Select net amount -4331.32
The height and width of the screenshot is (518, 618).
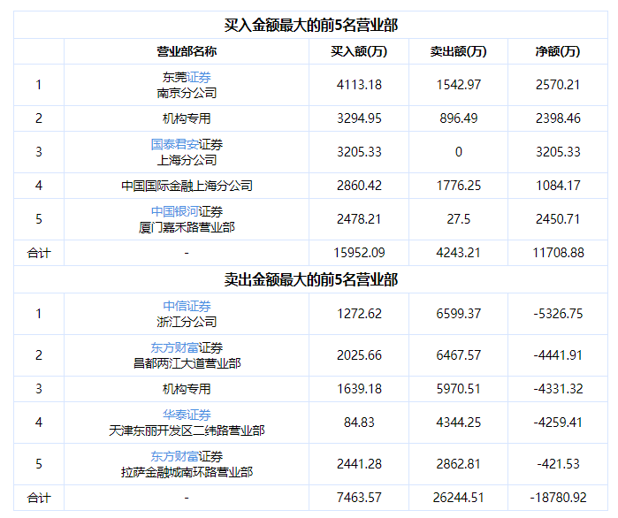click(x=558, y=389)
